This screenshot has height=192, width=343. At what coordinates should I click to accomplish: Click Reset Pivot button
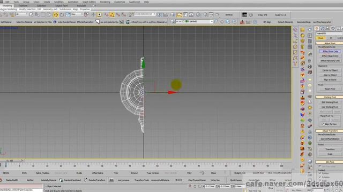pos(330,89)
